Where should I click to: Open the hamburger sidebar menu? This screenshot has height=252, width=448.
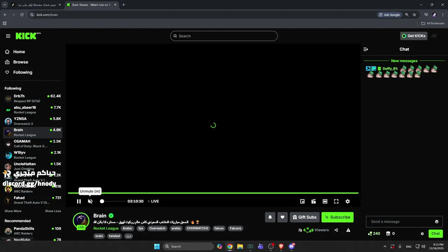pos(8,36)
